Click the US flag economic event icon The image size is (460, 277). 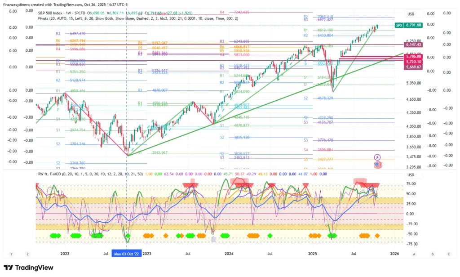coord(377,165)
